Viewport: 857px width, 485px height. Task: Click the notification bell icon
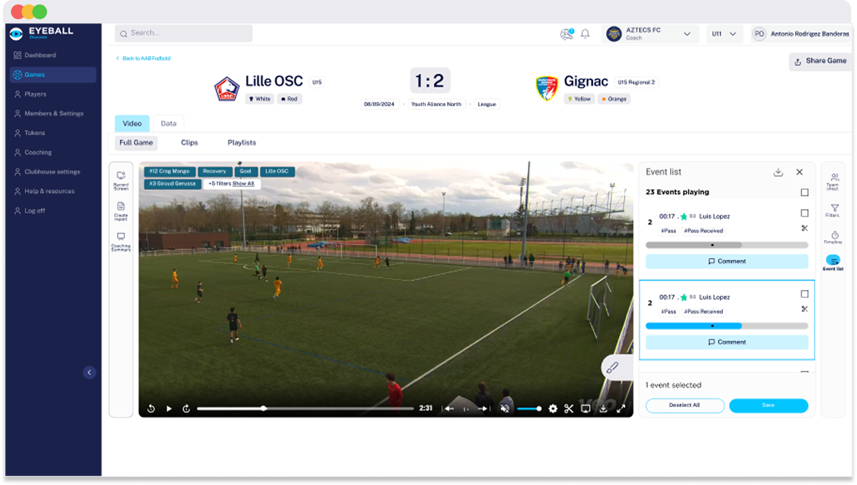(585, 34)
